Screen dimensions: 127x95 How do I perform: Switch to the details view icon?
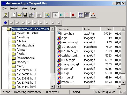(x=87, y=15)
